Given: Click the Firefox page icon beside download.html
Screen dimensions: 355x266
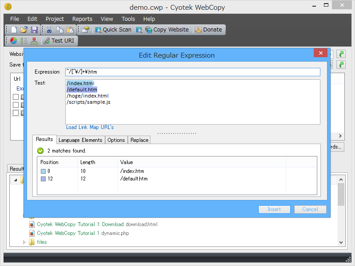Looking at the screenshot, I should [32, 224].
